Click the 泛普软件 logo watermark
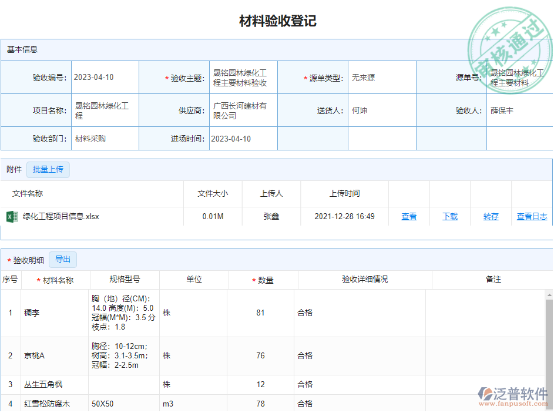 [512, 397]
